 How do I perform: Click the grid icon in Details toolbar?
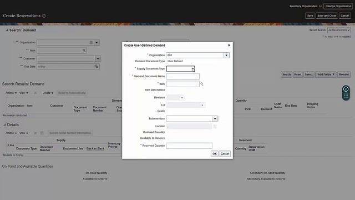pos(42,133)
